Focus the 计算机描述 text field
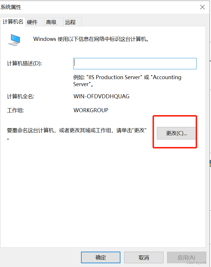The width and height of the screenshot is (211, 267). 135,63
